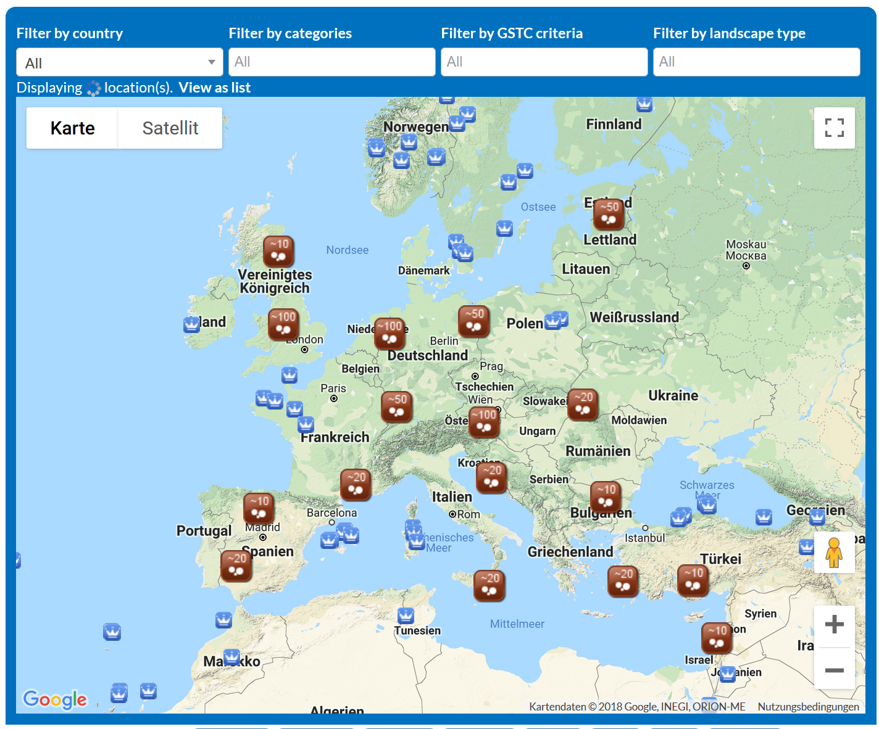Open the Filter by categories selector
879x729 pixels.
[331, 62]
